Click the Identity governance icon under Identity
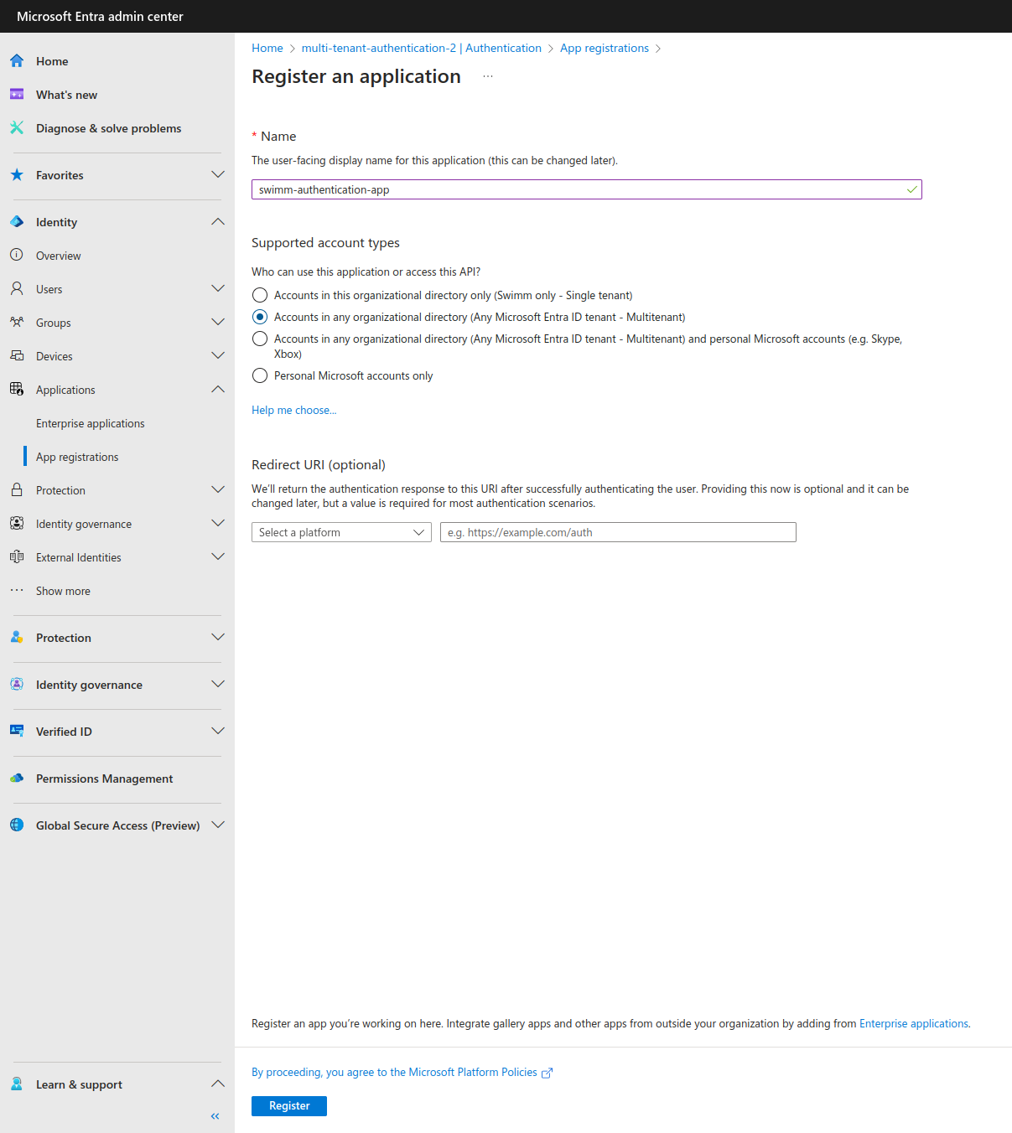The image size is (1012, 1133). click(17, 523)
